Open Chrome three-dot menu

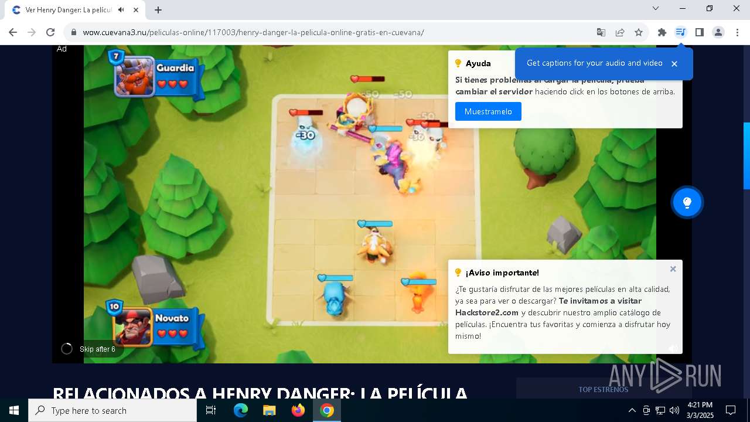point(737,32)
